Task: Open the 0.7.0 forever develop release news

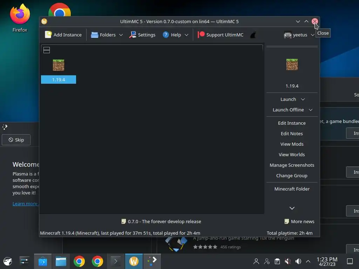Action: point(161,221)
